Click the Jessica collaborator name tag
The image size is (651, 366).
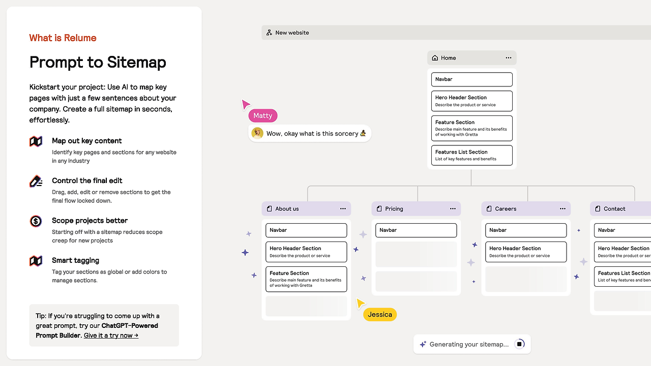point(380,315)
